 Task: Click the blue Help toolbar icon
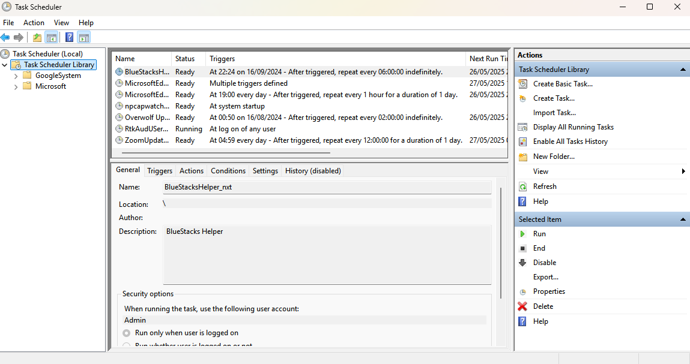coord(69,37)
